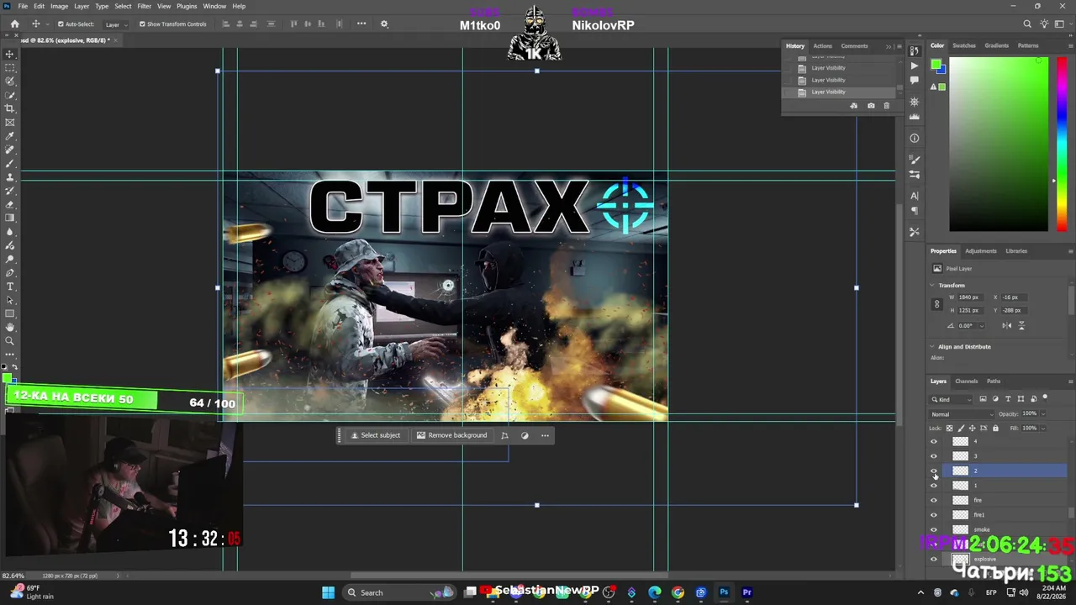Screen dimensions: 1076x605
Task: Switch to the Swatches tab
Action: [964, 45]
